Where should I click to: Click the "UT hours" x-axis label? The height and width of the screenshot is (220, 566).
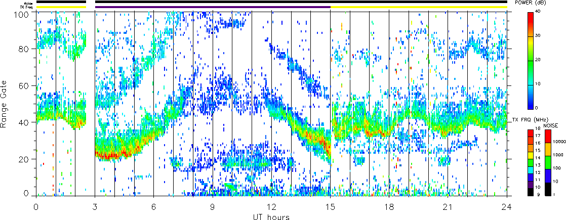[x=271, y=216]
